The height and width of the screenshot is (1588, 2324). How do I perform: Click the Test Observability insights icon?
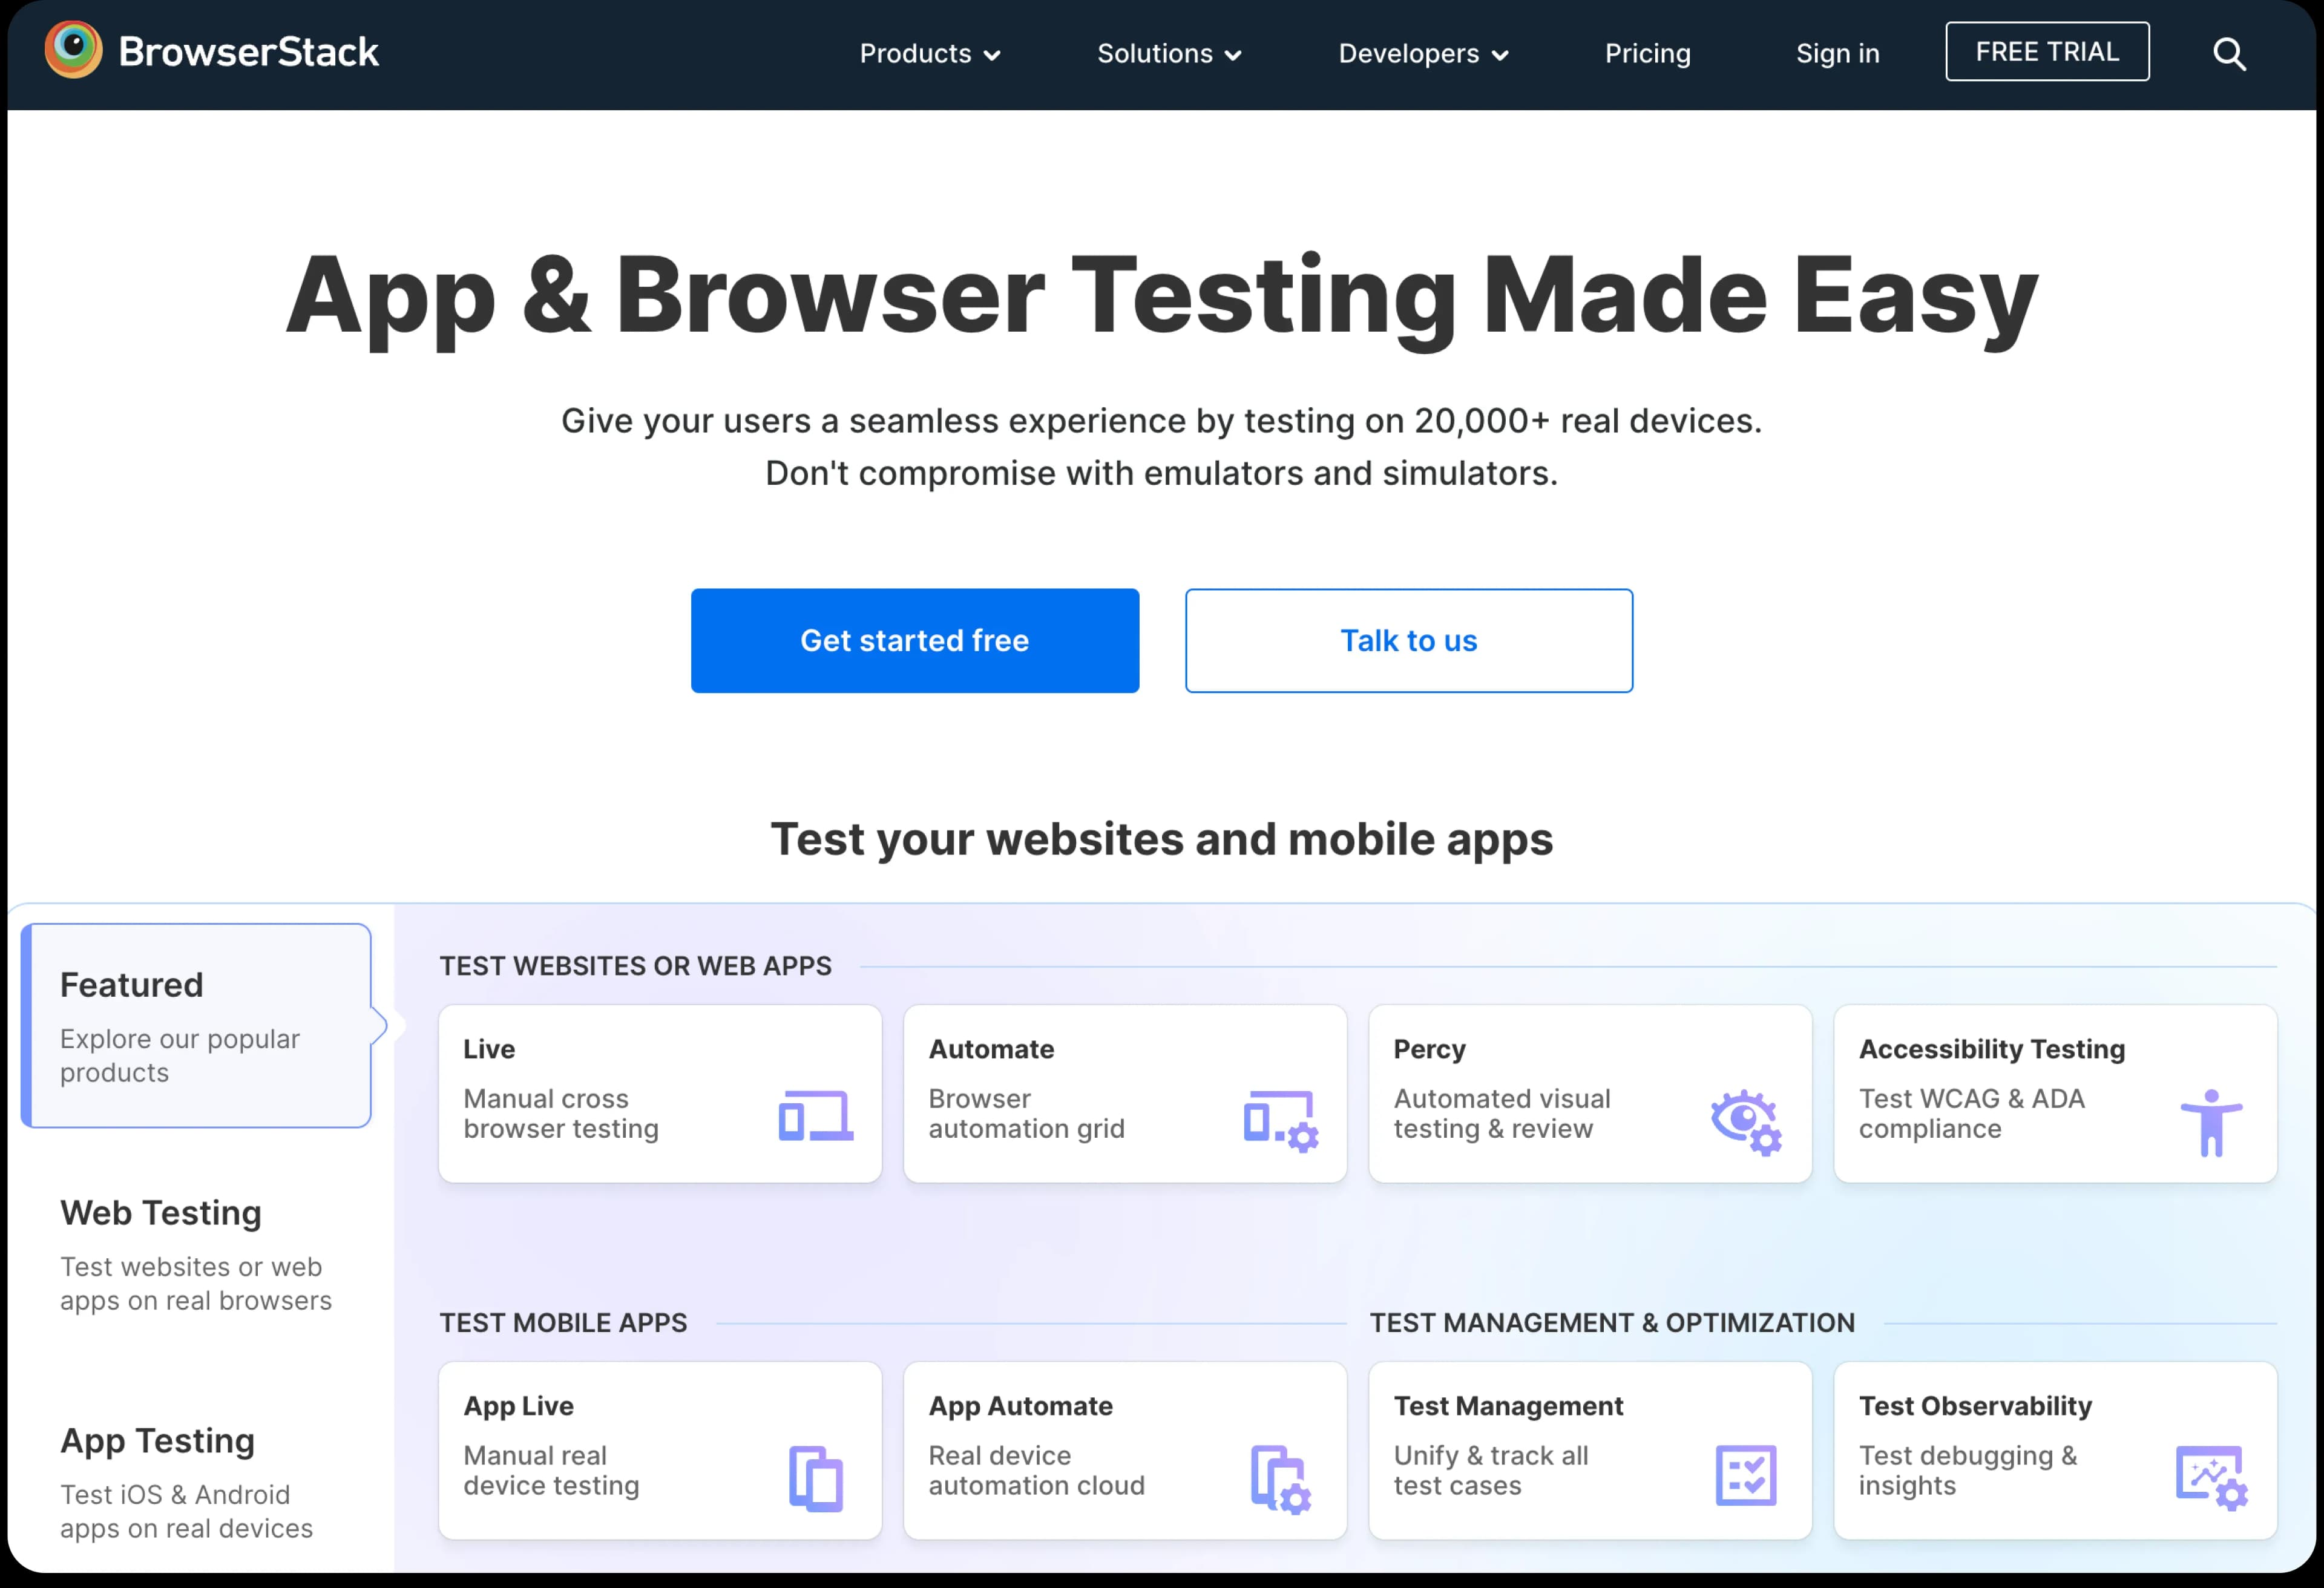(x=2213, y=1477)
